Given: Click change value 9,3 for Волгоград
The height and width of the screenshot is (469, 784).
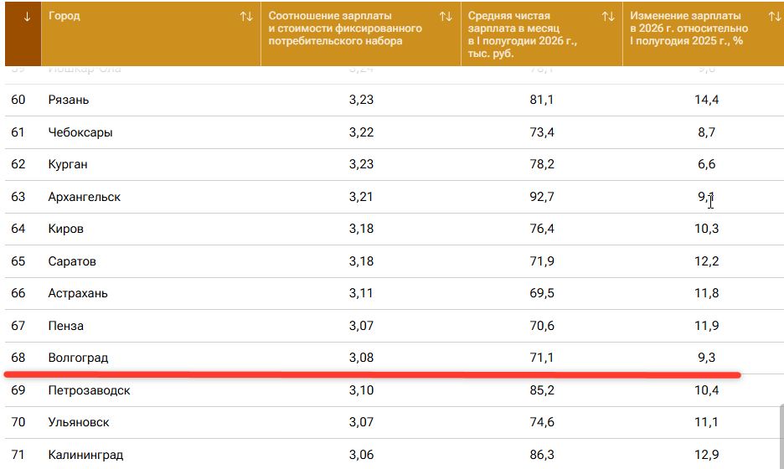Looking at the screenshot, I should [706, 358].
